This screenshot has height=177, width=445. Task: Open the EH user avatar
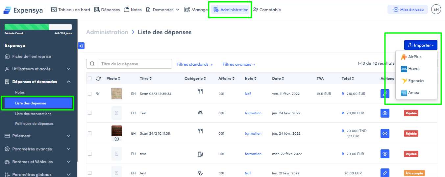point(436,10)
